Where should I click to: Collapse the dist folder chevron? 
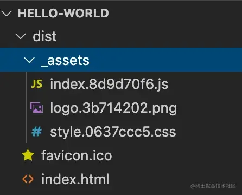coord(21,36)
